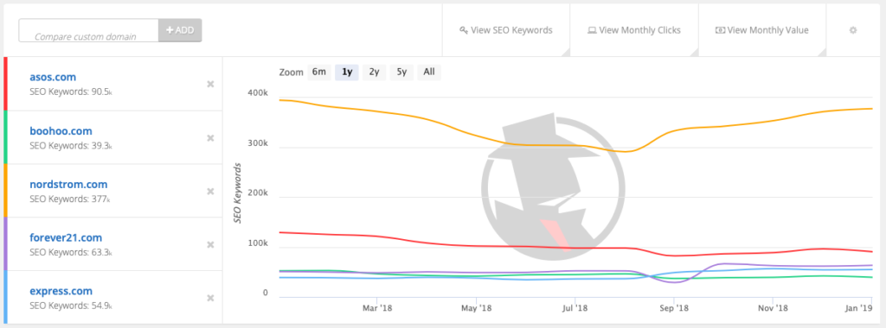The height and width of the screenshot is (328, 886).
Task: Click the Nov '18 axis label
Action: tap(773, 309)
